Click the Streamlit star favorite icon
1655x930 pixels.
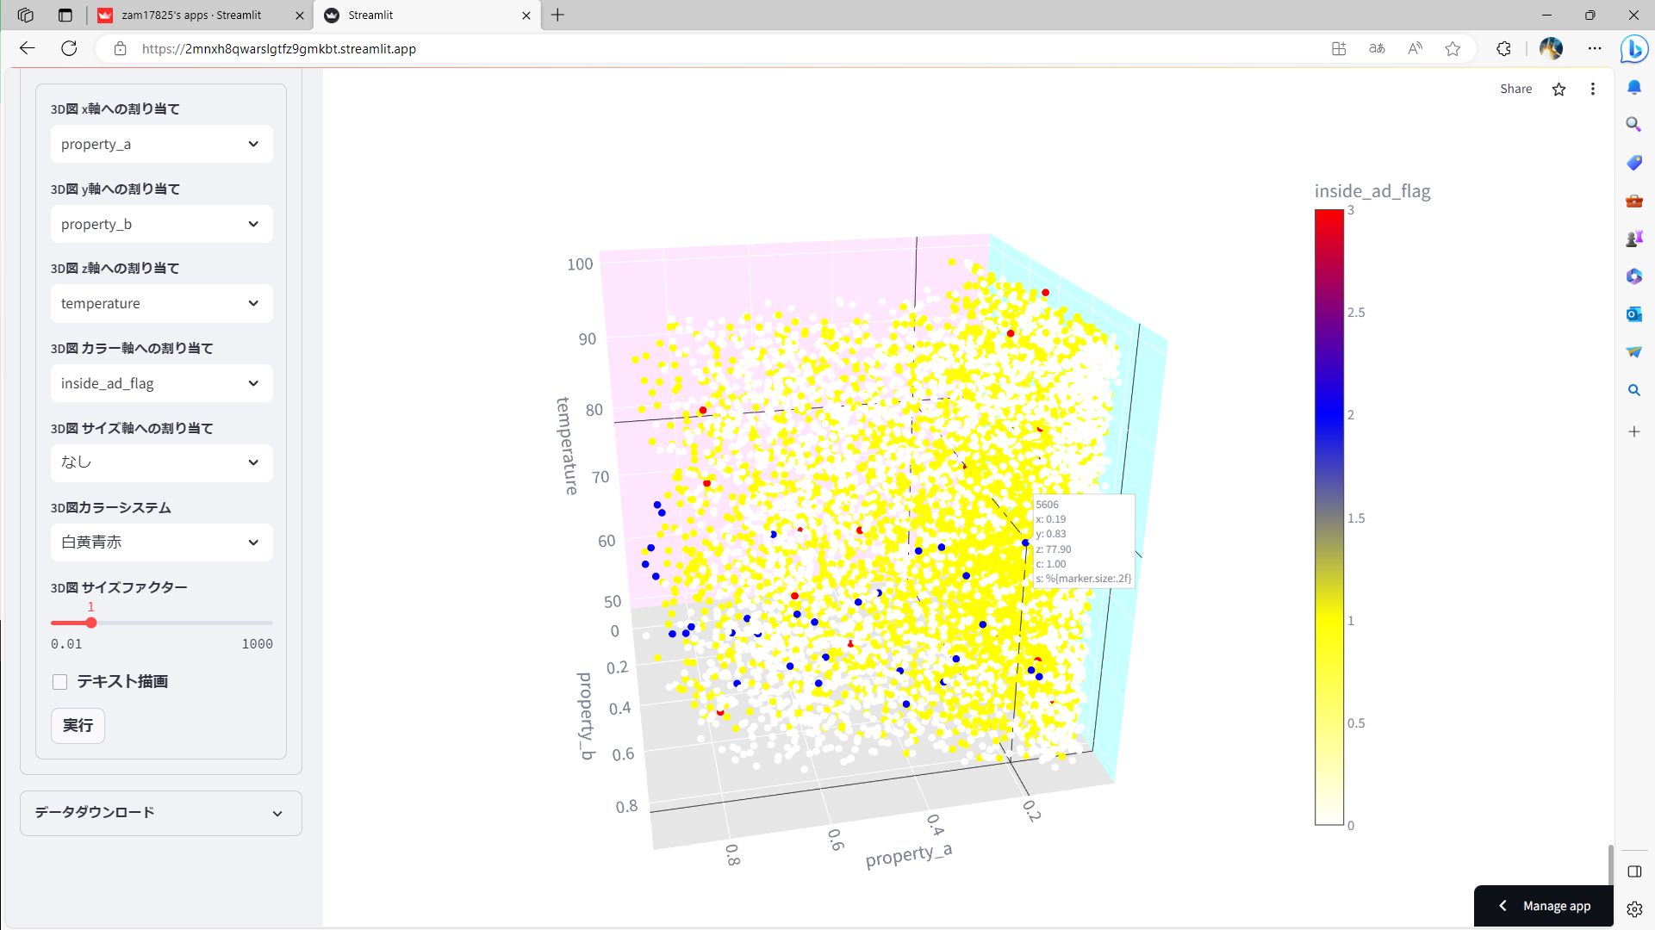1559,90
